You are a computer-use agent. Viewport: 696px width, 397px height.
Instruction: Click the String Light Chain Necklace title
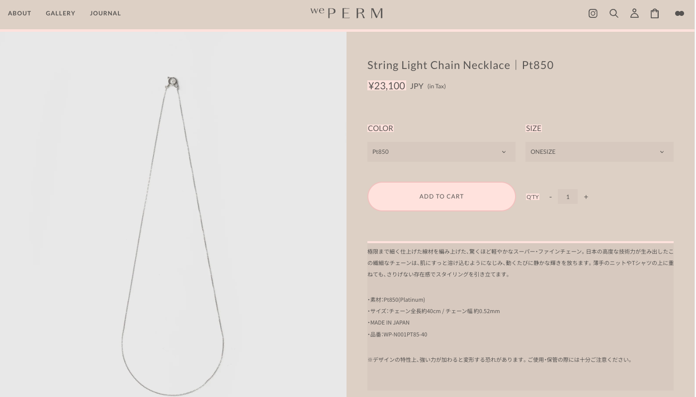460,65
